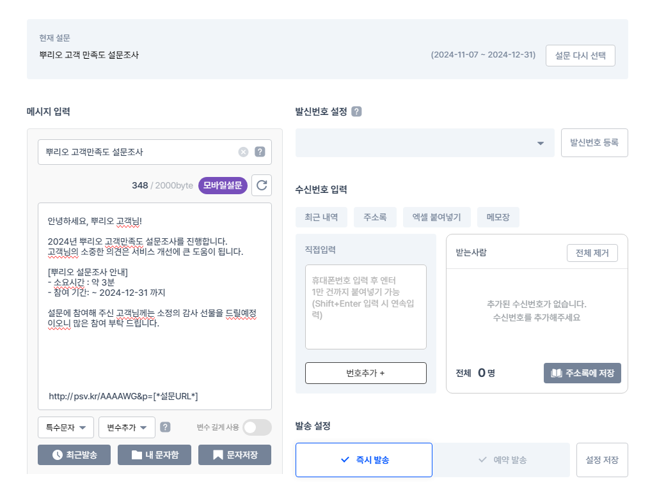Open help icon beside message title field
The width and height of the screenshot is (657, 490).
(x=260, y=152)
